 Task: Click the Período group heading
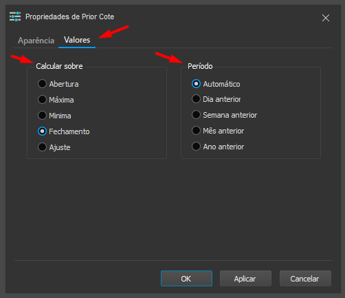200,66
